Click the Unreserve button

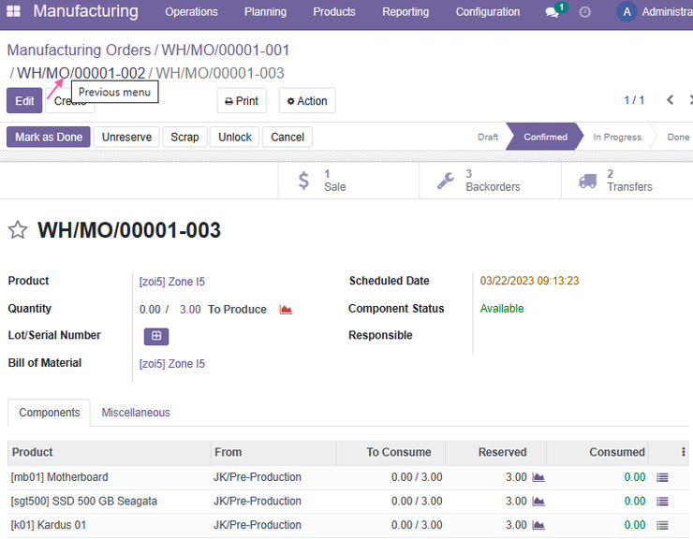click(x=126, y=137)
